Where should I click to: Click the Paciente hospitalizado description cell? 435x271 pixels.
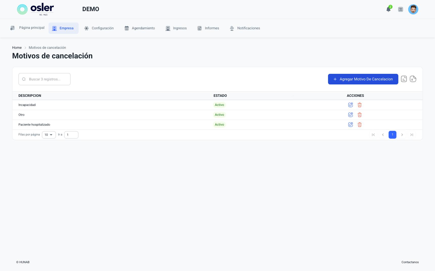(34, 125)
